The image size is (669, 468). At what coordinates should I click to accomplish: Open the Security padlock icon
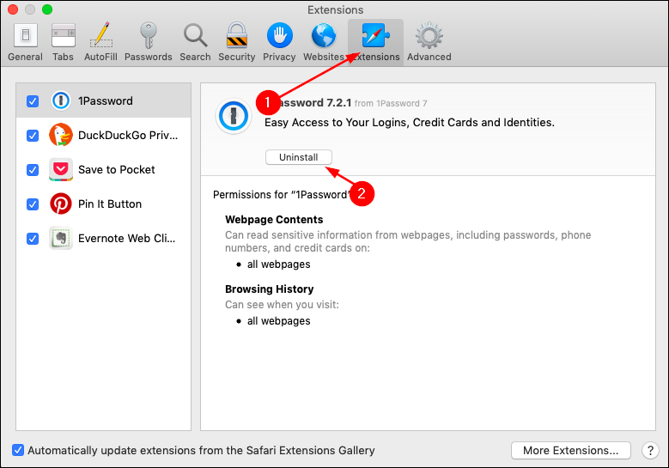tap(237, 35)
